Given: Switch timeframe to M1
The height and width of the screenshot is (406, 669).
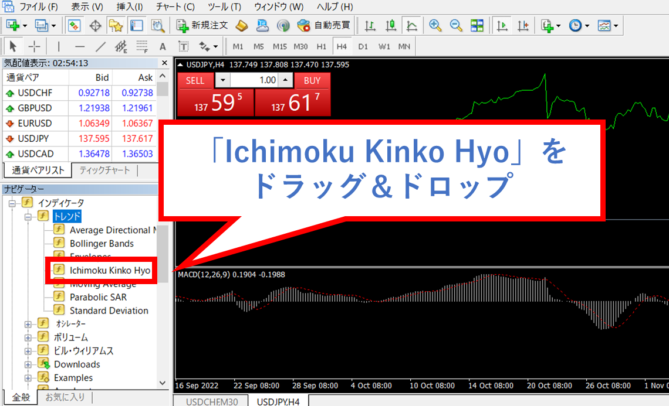Looking at the screenshot, I should coord(238,46).
